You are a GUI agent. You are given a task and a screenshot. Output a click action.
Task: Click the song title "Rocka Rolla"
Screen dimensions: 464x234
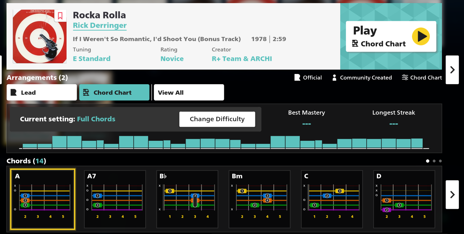coord(99,15)
